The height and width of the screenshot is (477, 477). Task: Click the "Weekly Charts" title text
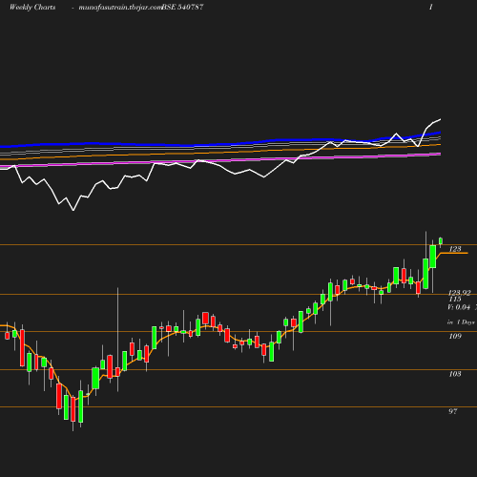coord(32,8)
